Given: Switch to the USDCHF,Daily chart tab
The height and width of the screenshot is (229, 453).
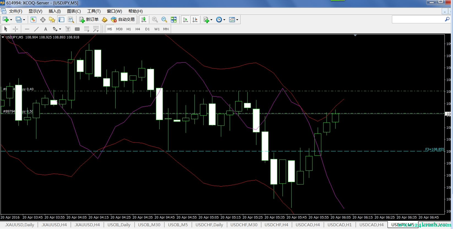Looking at the screenshot, I should point(209,225).
